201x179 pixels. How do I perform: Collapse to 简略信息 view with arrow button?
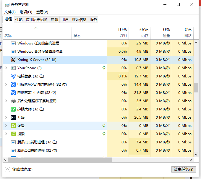(7, 170)
